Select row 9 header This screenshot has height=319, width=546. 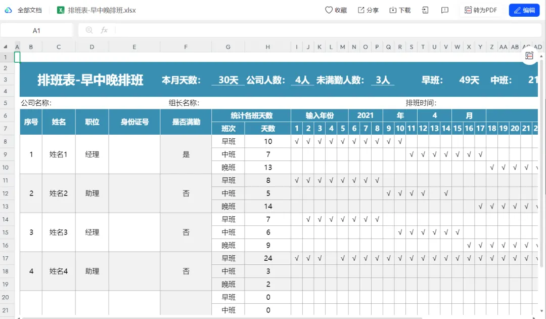[x=6, y=154]
